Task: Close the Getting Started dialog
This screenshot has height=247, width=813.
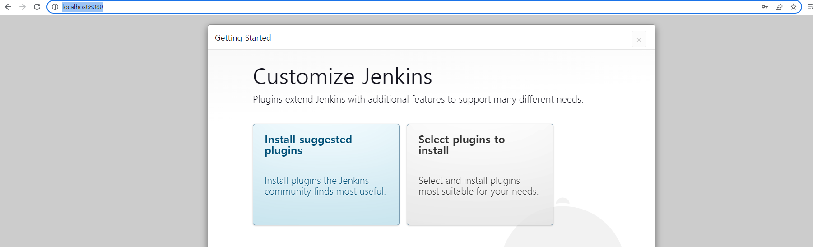Action: [639, 39]
